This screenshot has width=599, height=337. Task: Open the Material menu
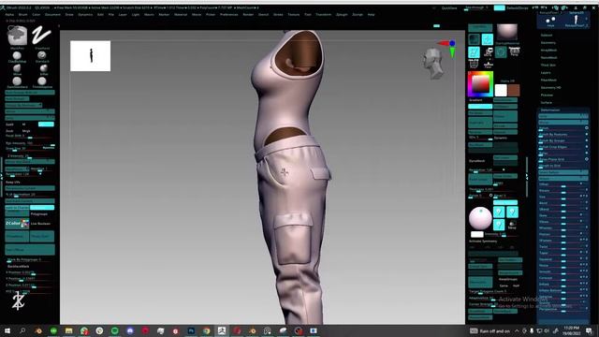coord(181,15)
